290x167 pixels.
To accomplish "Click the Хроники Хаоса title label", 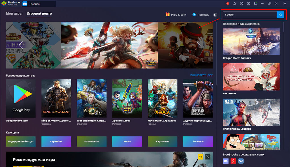I will [121, 121].
